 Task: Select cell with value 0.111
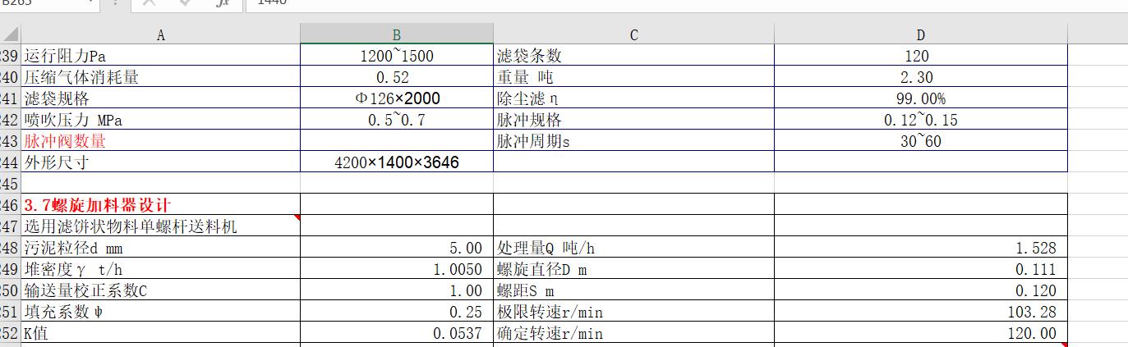tap(921, 268)
